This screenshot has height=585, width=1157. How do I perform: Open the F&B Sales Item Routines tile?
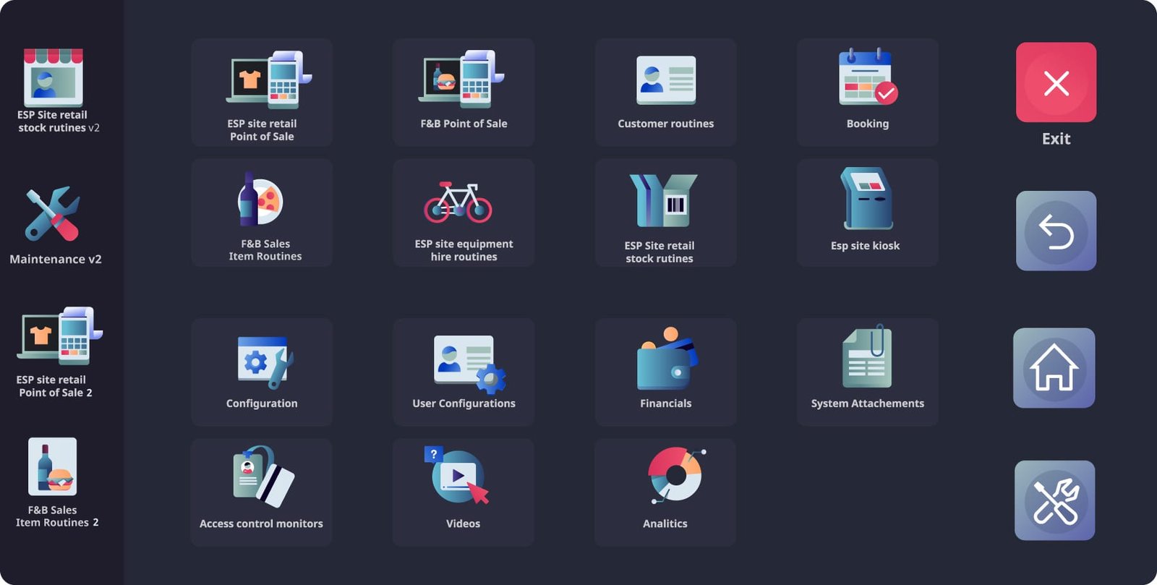(262, 213)
